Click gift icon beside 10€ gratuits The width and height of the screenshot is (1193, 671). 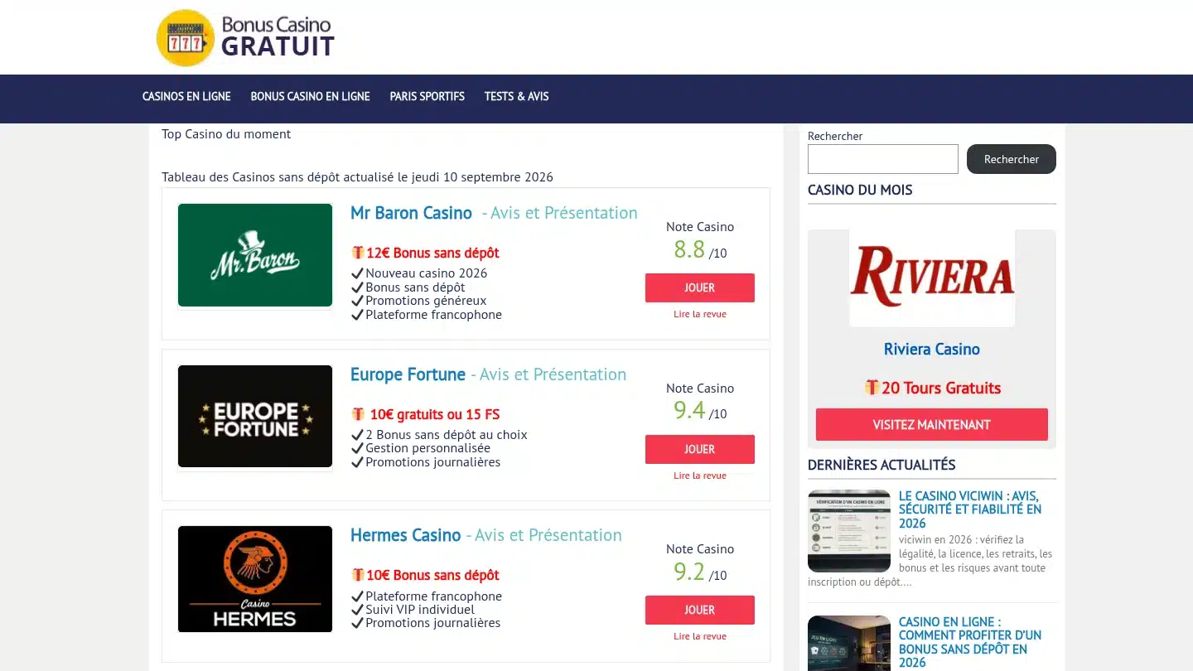358,414
